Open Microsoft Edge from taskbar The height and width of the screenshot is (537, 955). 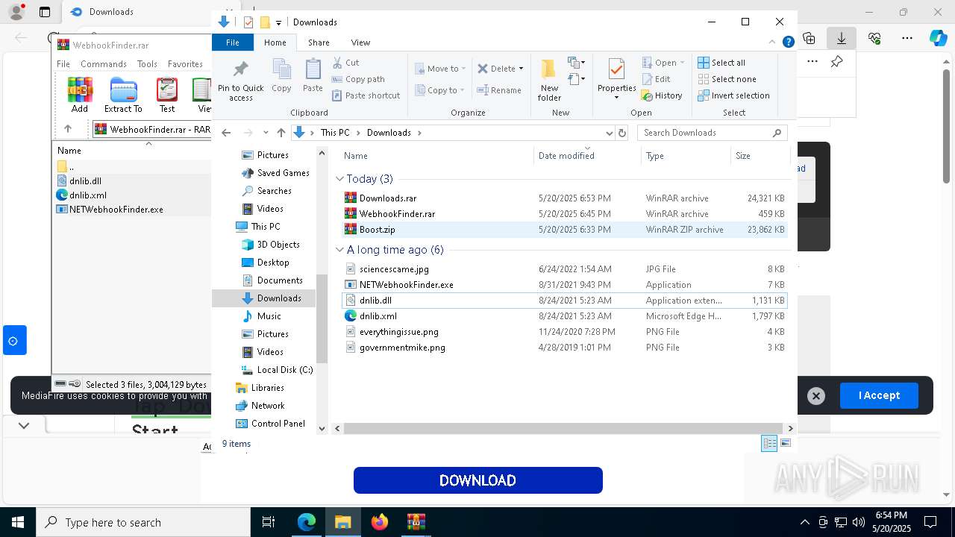pos(307,522)
